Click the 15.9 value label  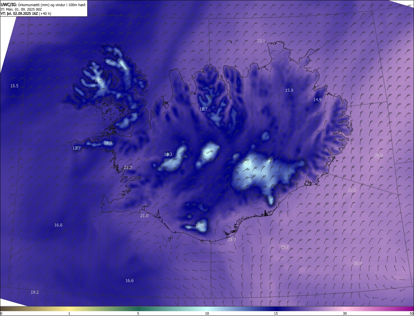[x=289, y=90]
